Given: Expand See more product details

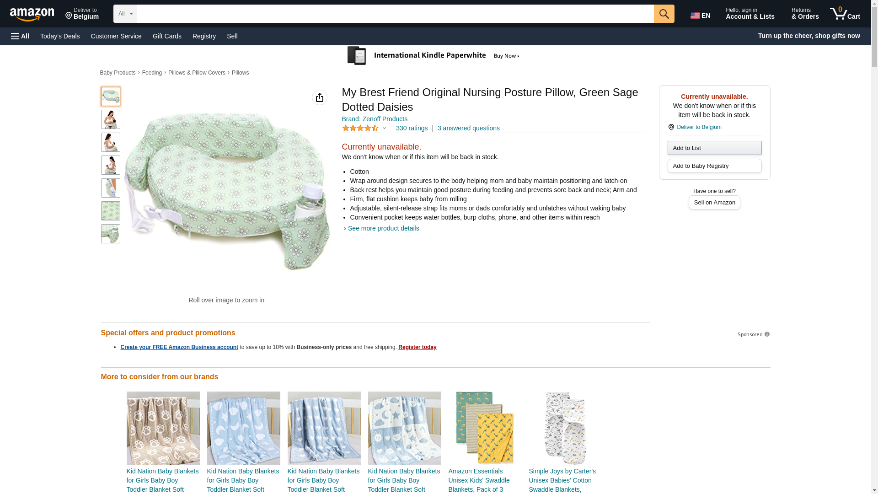Looking at the screenshot, I should tap(383, 228).
